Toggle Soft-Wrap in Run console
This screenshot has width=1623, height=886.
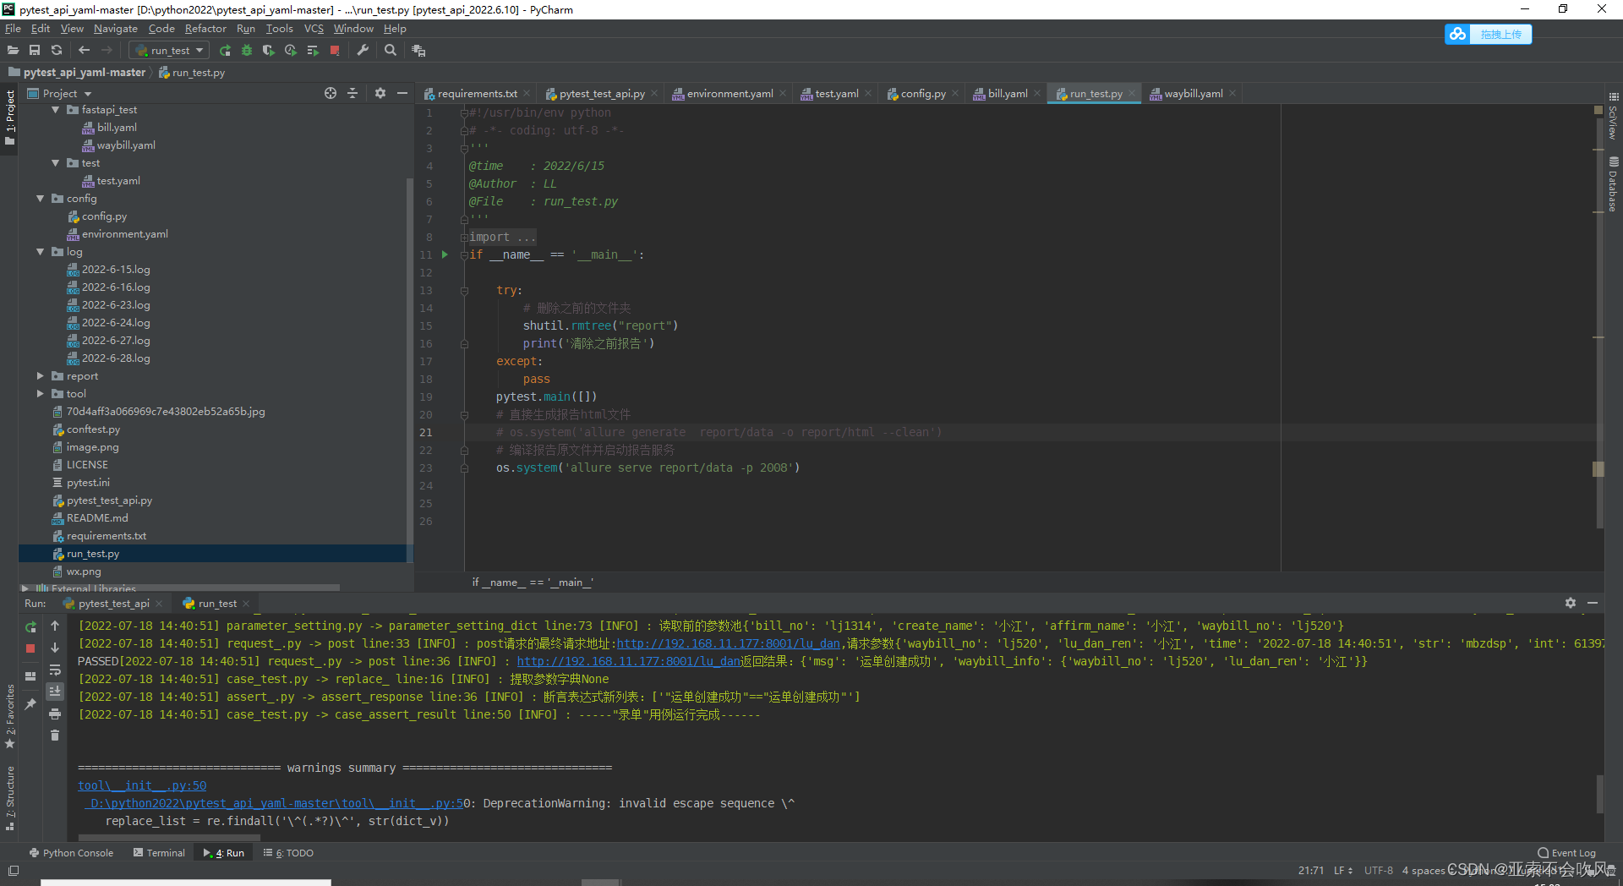(55, 670)
